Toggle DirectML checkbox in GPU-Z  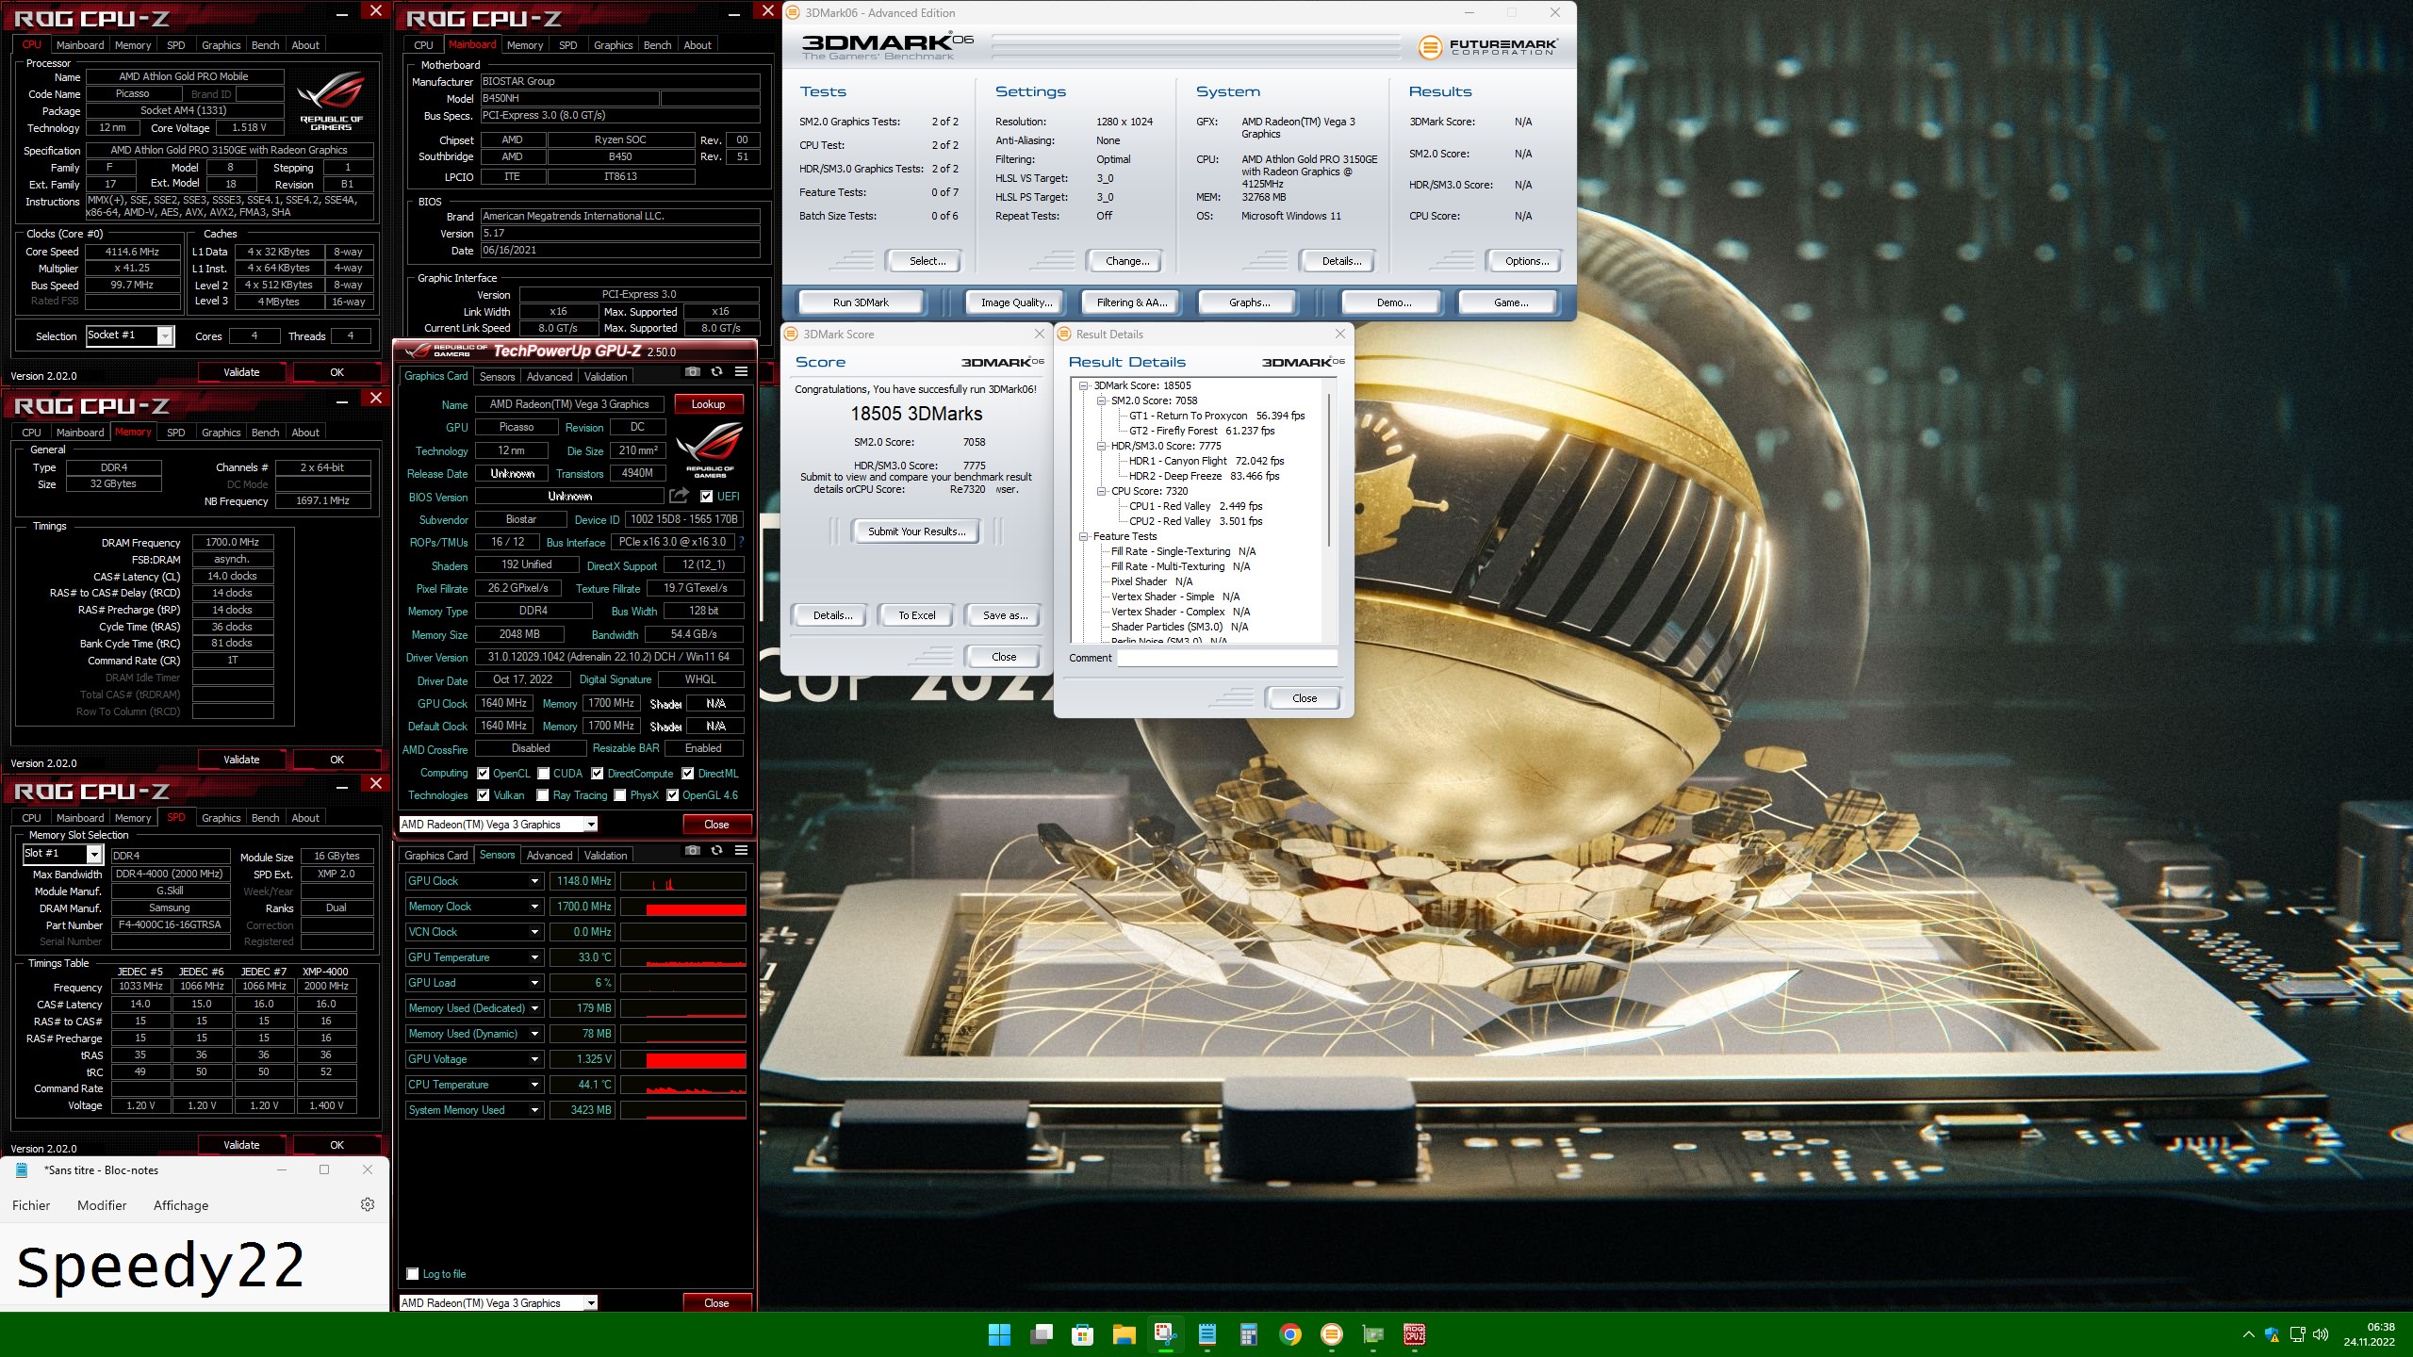click(x=688, y=774)
